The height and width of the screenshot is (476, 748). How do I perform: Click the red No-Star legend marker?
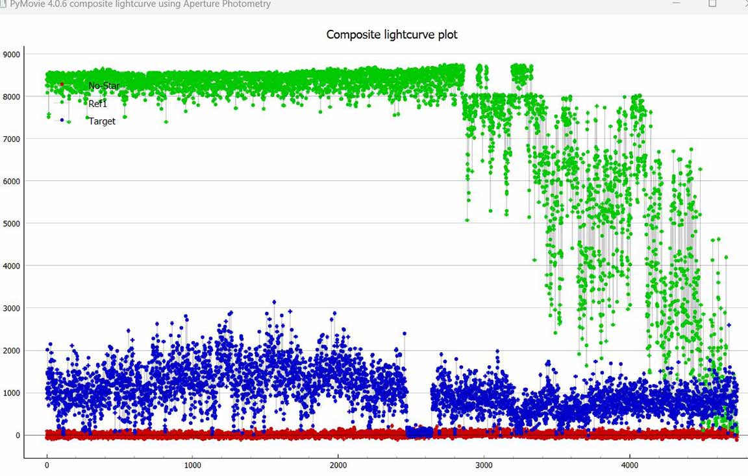(x=62, y=84)
